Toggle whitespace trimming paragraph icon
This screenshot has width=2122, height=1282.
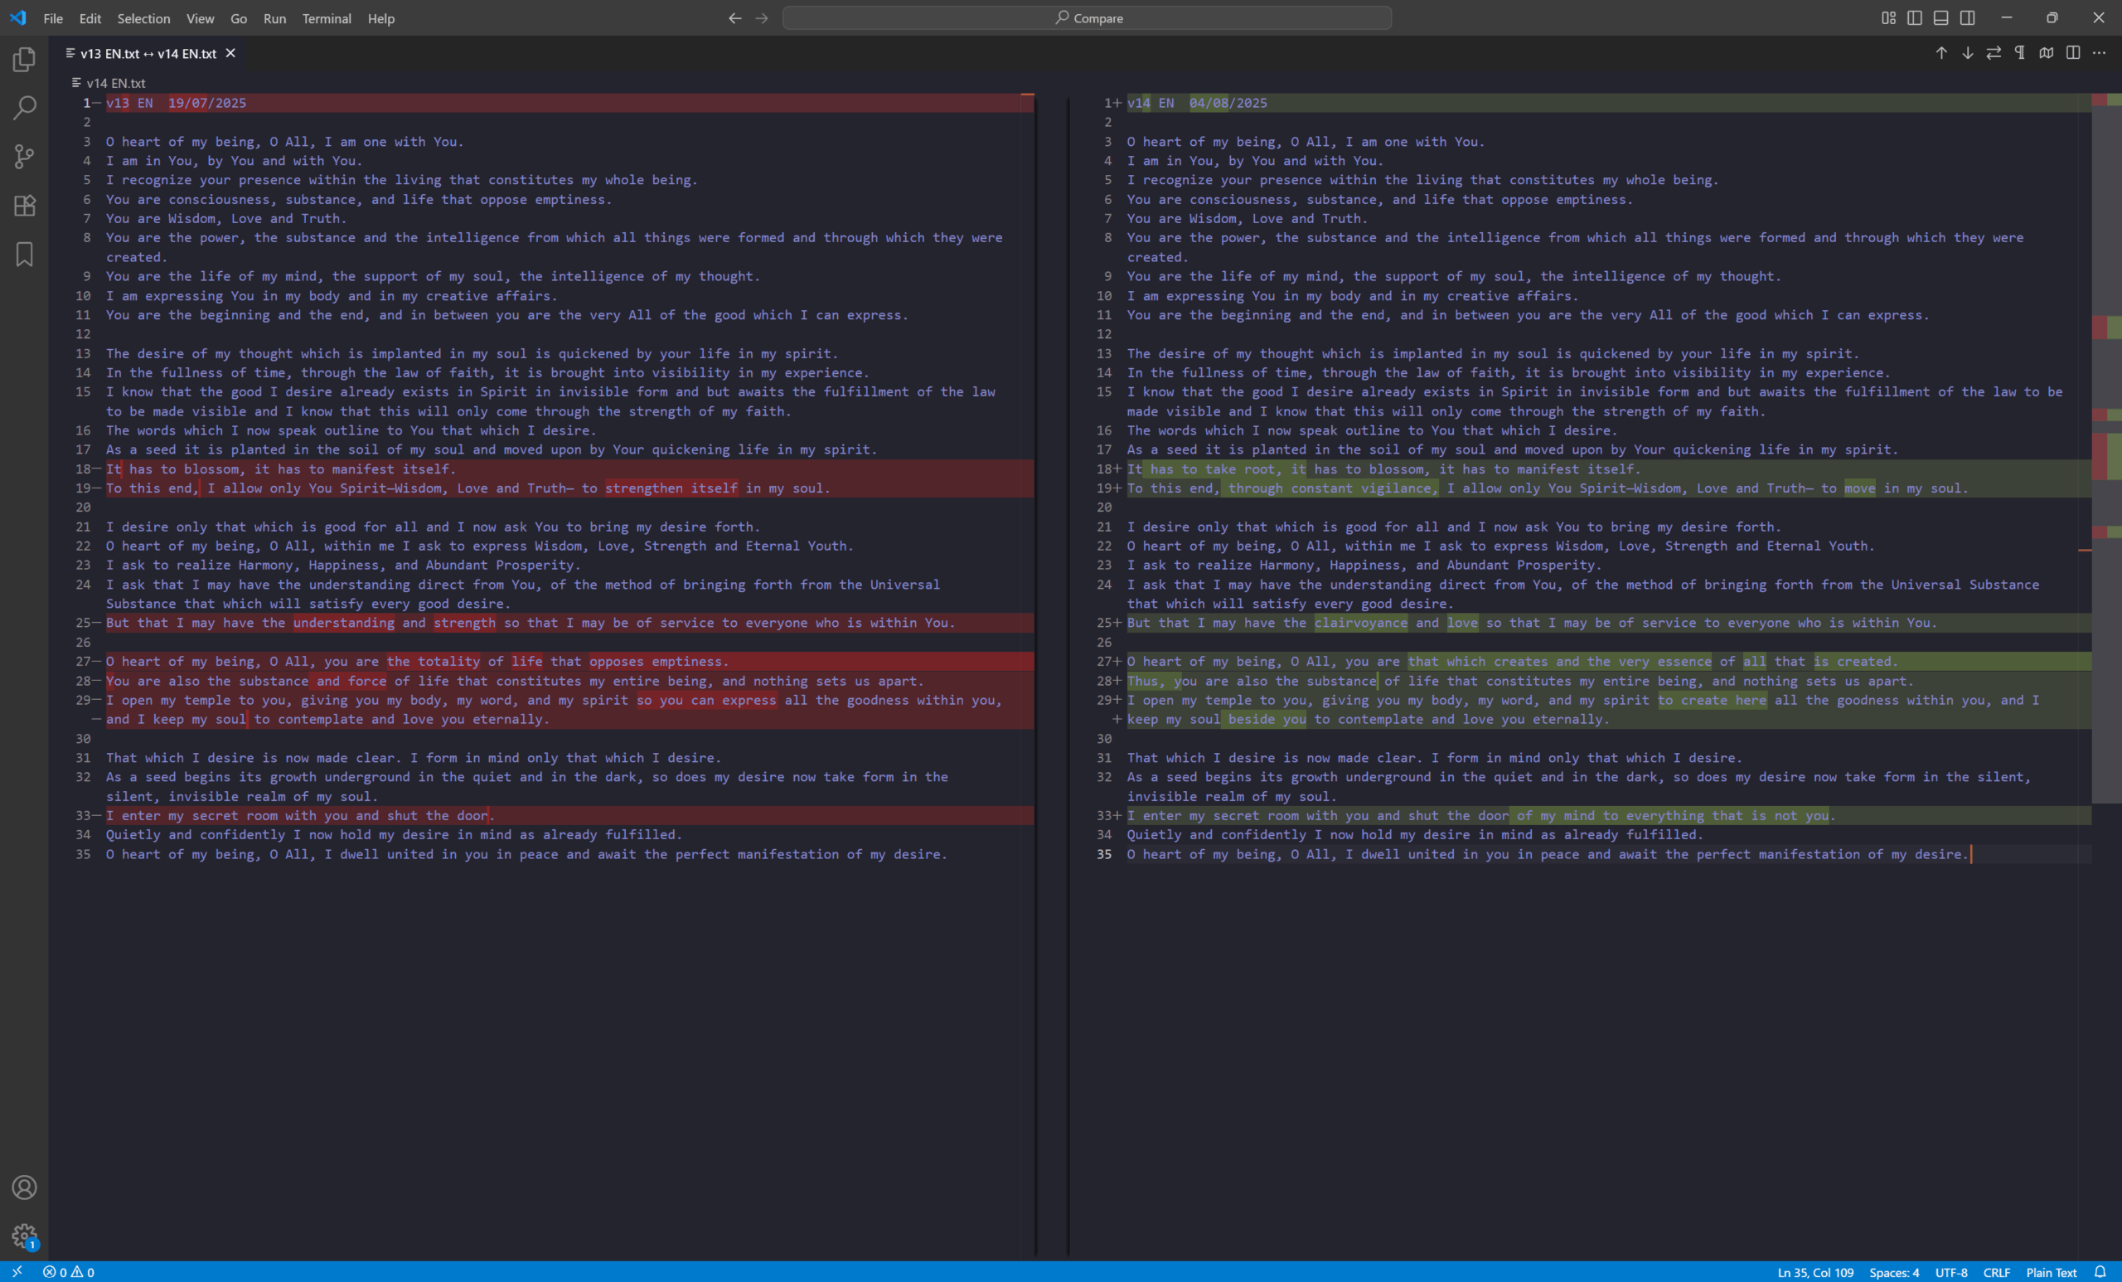2019,53
